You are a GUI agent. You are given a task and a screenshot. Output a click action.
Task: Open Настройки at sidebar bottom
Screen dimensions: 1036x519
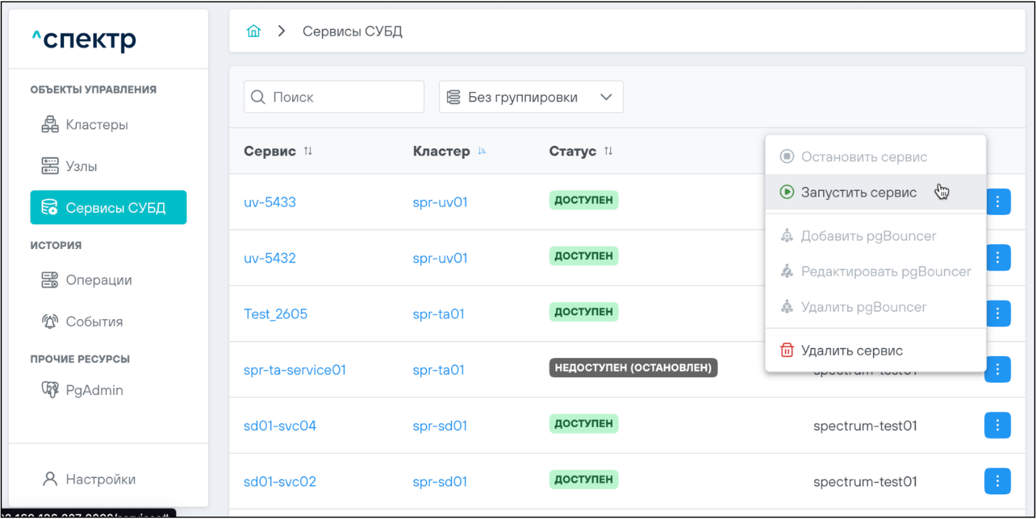click(100, 479)
